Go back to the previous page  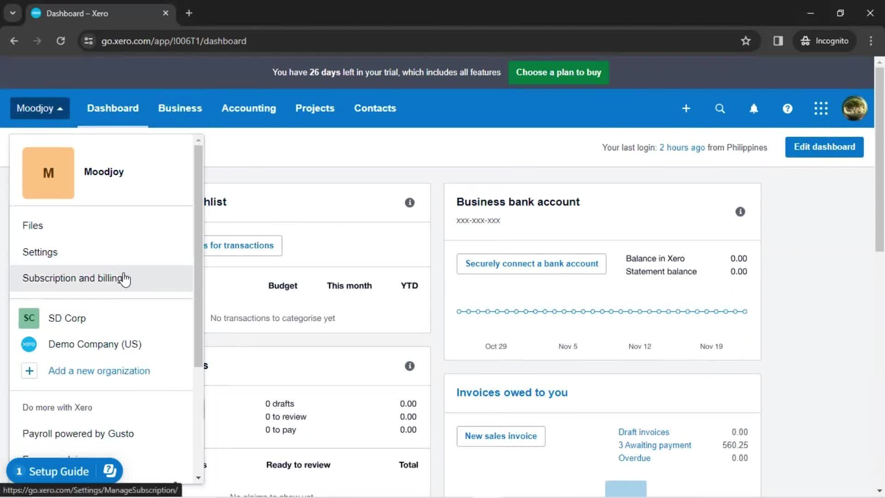click(x=14, y=41)
